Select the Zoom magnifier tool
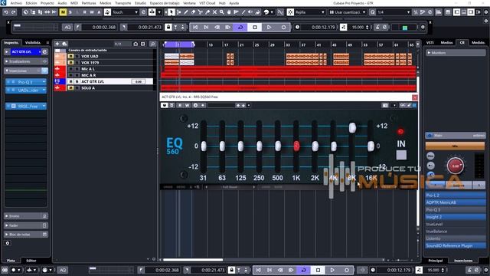The image size is (490, 276). [x=222, y=12]
